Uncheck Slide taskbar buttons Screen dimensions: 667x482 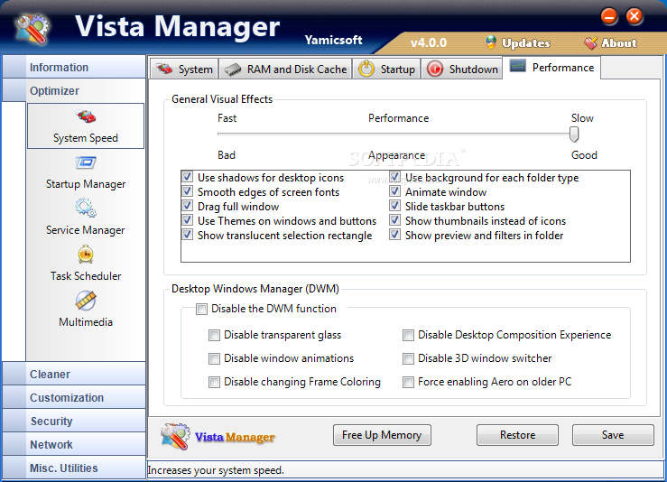(x=394, y=206)
